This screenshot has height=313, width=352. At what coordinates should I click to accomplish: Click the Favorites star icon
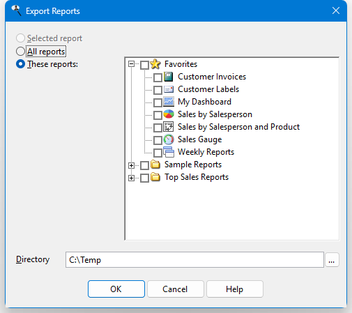pos(155,64)
